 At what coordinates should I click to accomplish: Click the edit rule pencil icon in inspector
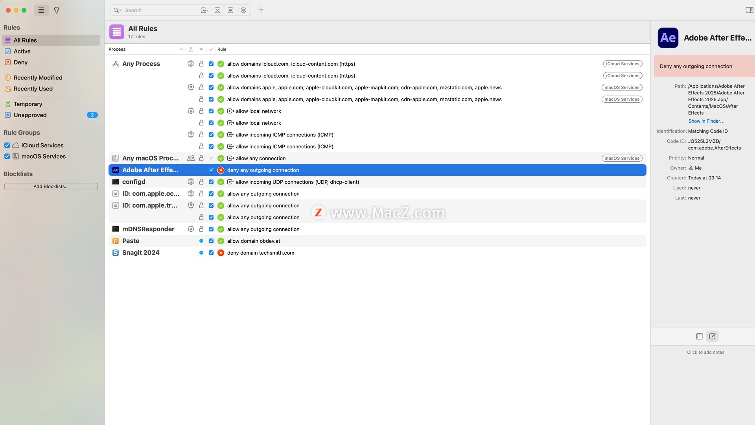point(713,336)
